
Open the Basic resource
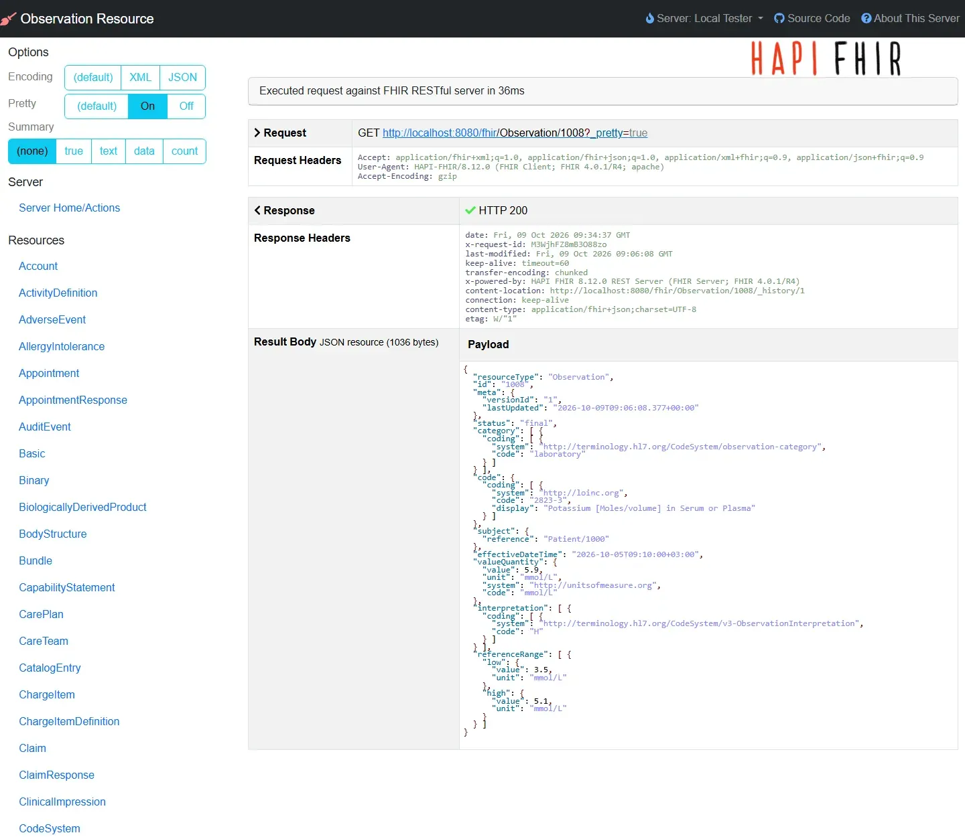(32, 454)
